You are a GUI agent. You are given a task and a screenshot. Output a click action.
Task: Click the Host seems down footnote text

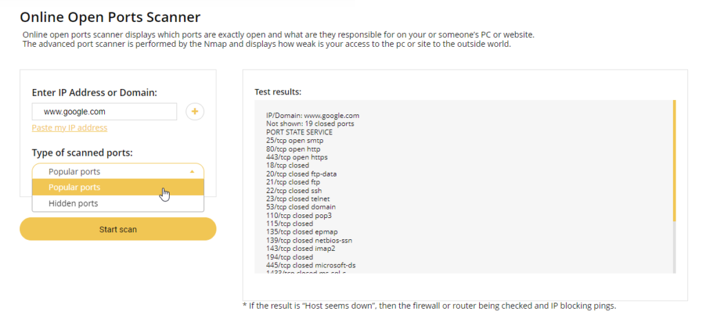click(429, 306)
